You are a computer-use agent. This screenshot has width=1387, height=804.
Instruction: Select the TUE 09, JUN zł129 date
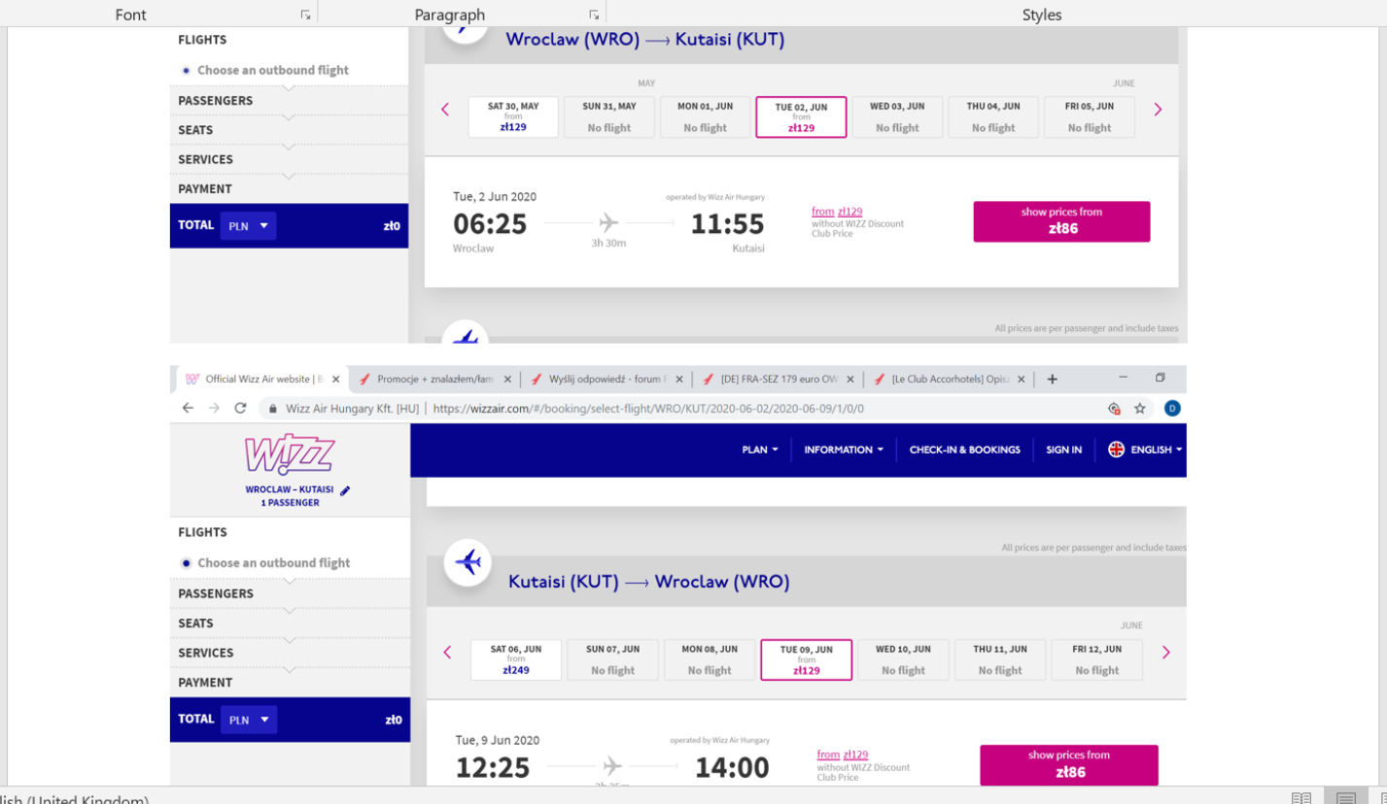pos(806,659)
